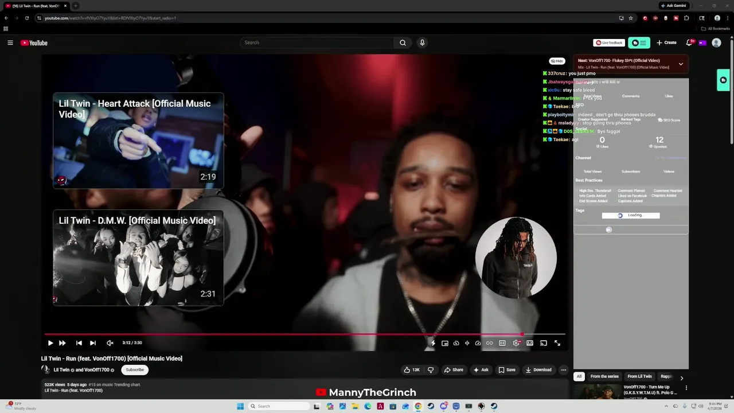Toggle the loop link icon in player
The image size is (734, 413).
pos(489,343)
